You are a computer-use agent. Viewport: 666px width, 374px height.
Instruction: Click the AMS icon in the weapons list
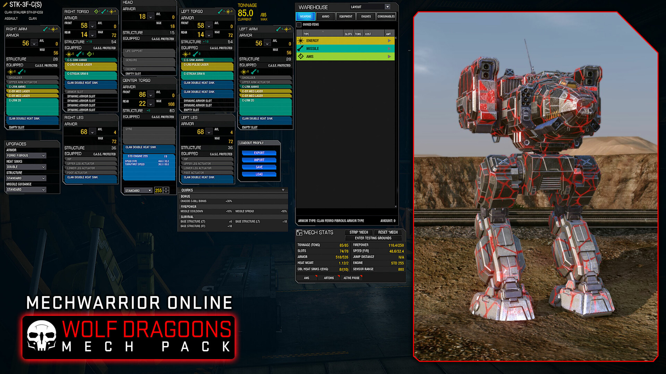[300, 56]
